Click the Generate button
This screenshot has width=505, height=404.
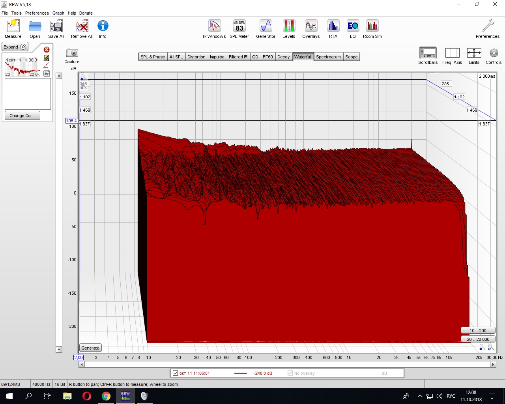pyautogui.click(x=90, y=348)
